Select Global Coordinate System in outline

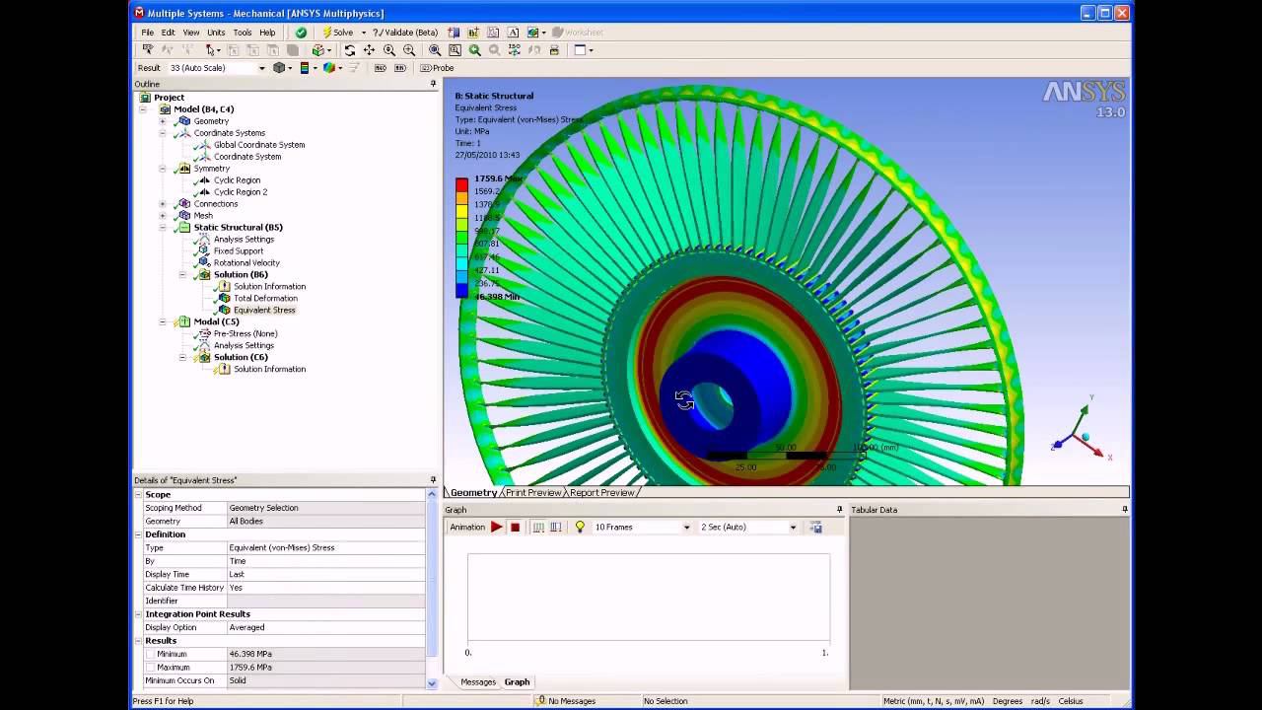259,145
